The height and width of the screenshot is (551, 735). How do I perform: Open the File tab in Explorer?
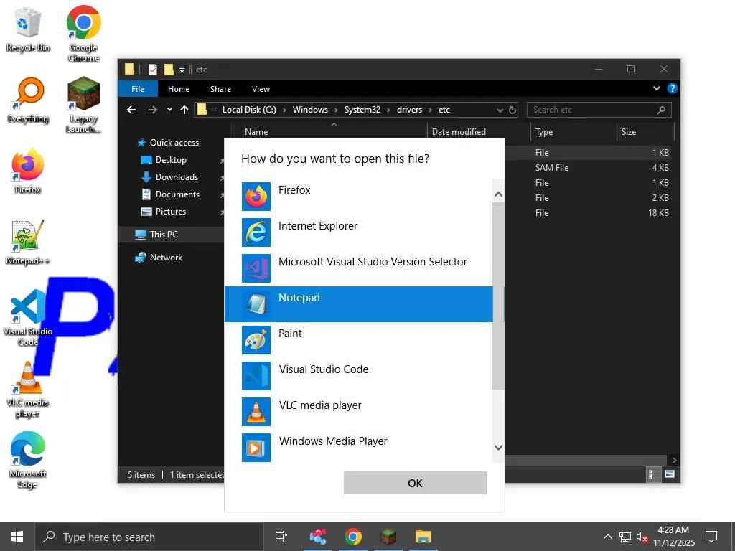pyautogui.click(x=138, y=89)
